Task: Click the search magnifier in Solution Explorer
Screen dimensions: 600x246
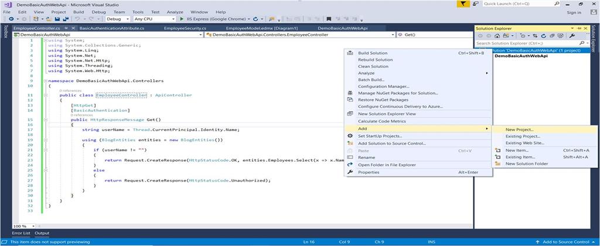Action: pyautogui.click(x=582, y=43)
